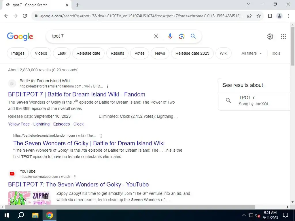Bookmark this tab with the star

point(259,16)
